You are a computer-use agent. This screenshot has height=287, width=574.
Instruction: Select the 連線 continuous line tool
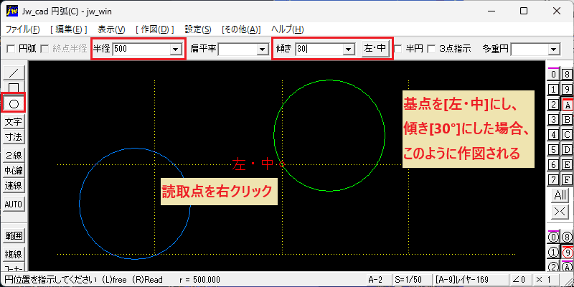pos(14,186)
